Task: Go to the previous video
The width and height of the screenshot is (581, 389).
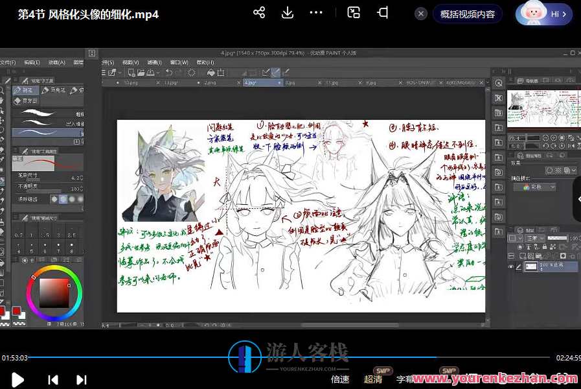Action: (x=54, y=380)
